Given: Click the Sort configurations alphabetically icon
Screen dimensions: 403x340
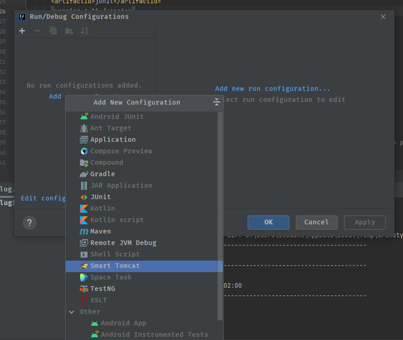Looking at the screenshot, I should click(85, 31).
